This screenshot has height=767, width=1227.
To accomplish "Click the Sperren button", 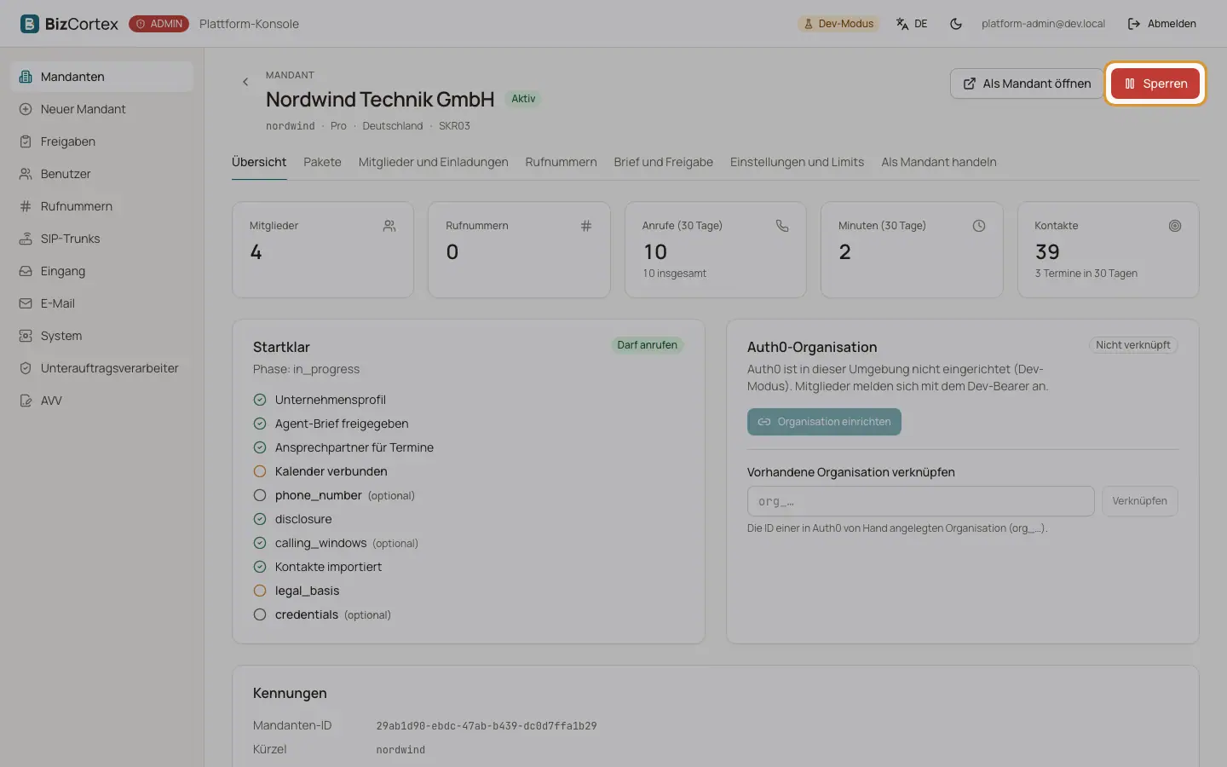I will tap(1155, 84).
